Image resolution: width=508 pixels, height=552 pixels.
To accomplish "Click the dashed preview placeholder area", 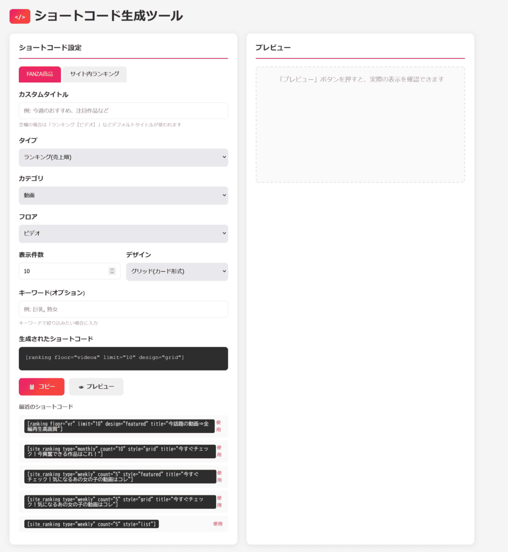I will (x=360, y=125).
